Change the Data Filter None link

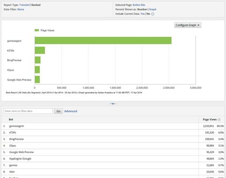tap(20, 9)
